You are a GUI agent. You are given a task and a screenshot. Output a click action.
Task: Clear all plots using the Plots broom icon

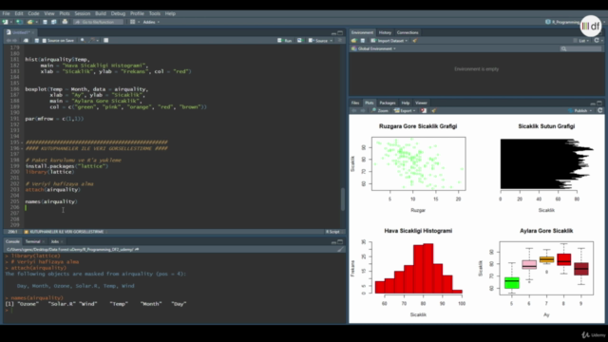coord(433,111)
